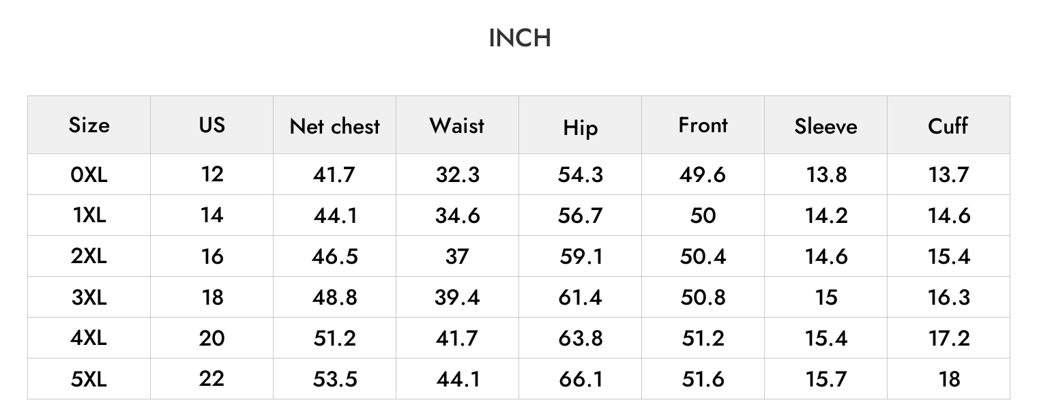Viewport: 1037px width, 409px height.
Task: Select the Size column header
Action: [x=89, y=125]
